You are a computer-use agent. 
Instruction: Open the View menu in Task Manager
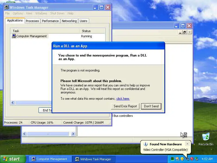tap(29, 13)
